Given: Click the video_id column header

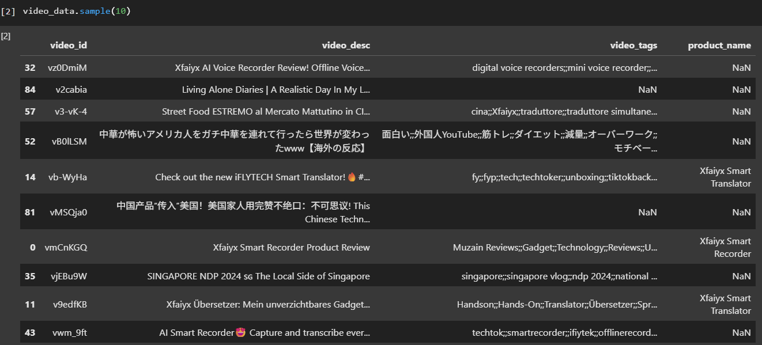Looking at the screenshot, I should [x=69, y=46].
